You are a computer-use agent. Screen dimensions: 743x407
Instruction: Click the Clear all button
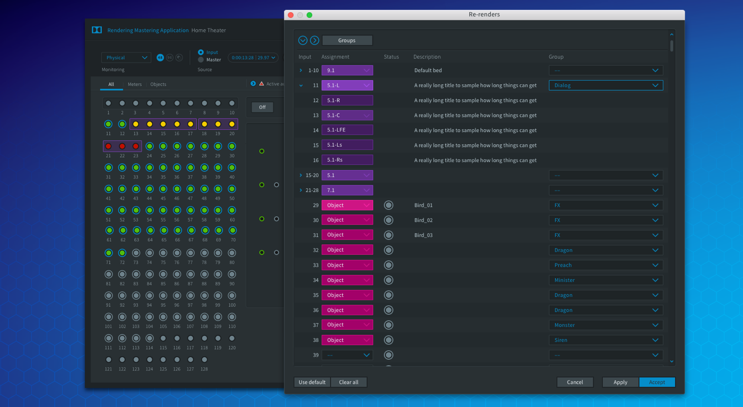click(x=349, y=382)
